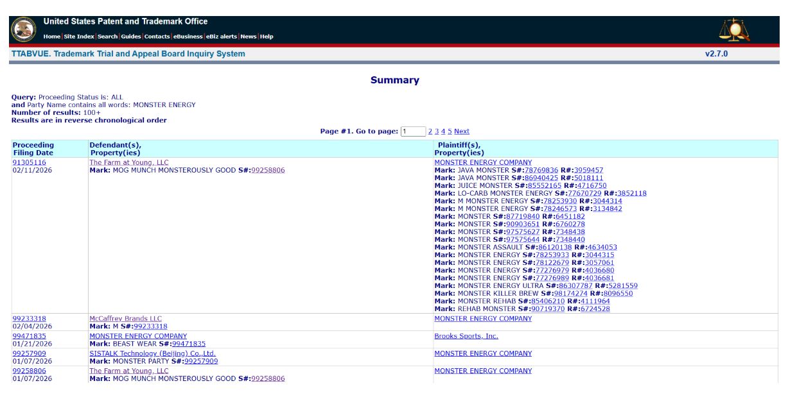Open the eBusiness navigation link
Screen dimensions: 797x406
(188, 37)
